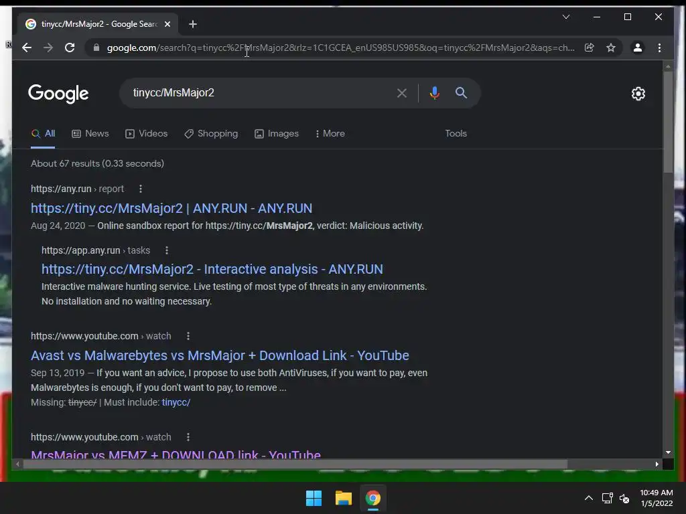This screenshot has height=514, width=686.
Task: Click the horizontal scrollbar left arrow
Action: click(x=17, y=464)
